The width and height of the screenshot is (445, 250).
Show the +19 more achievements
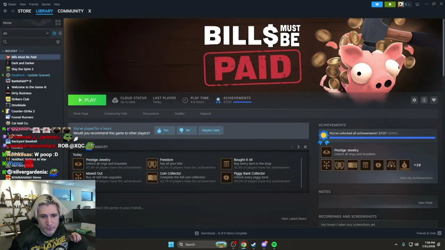pos(417,165)
